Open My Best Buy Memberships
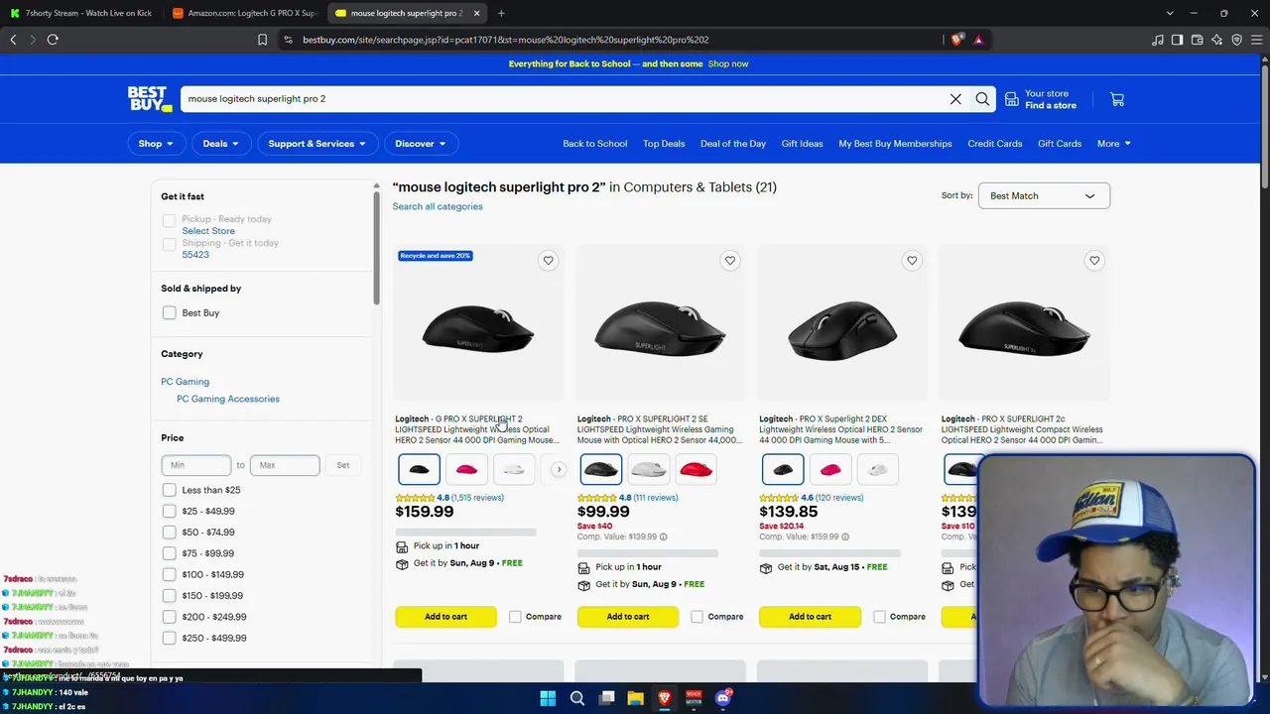 coord(895,144)
